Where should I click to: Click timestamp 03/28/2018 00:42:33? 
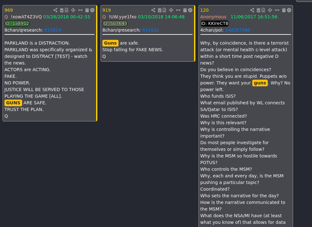click(67, 17)
